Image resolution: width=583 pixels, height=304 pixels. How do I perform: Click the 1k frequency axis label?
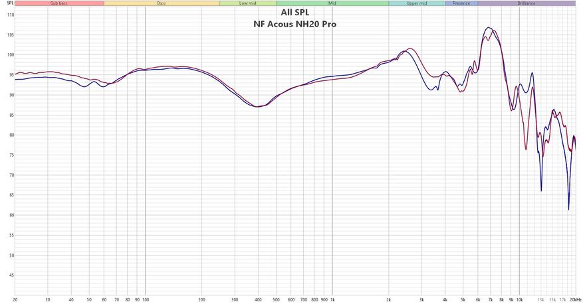(332, 299)
